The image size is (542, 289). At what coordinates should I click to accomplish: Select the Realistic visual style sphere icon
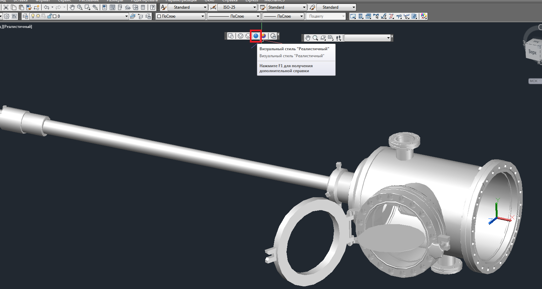click(256, 36)
